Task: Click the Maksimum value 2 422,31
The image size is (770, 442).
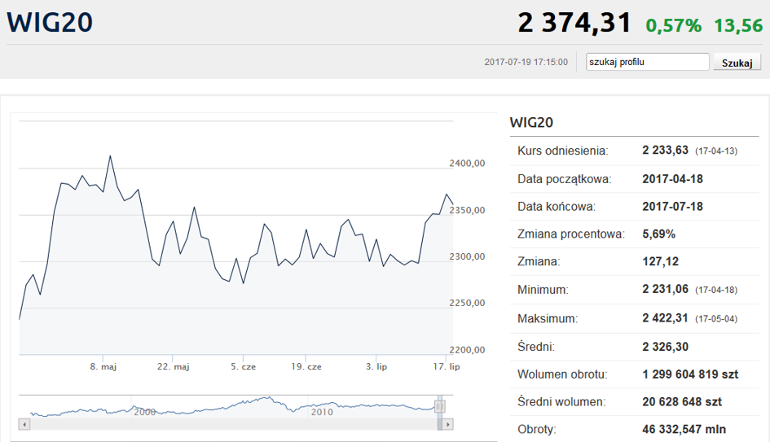Action: coord(666,318)
